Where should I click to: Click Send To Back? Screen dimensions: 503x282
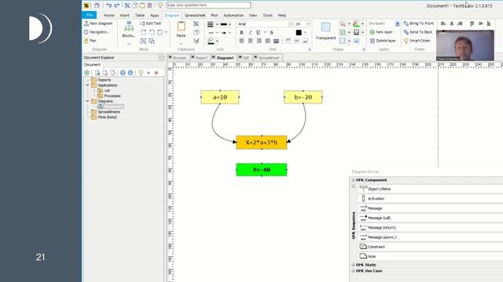click(x=418, y=32)
